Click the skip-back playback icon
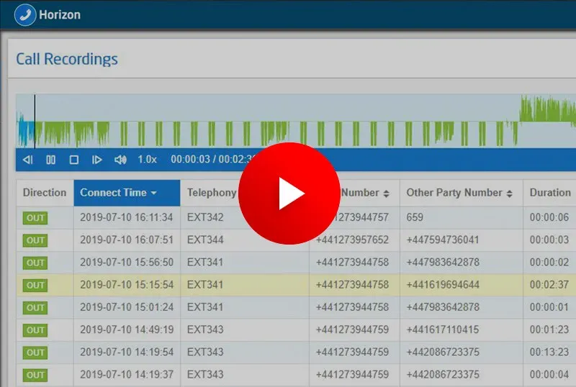576x387 pixels. [x=28, y=160]
